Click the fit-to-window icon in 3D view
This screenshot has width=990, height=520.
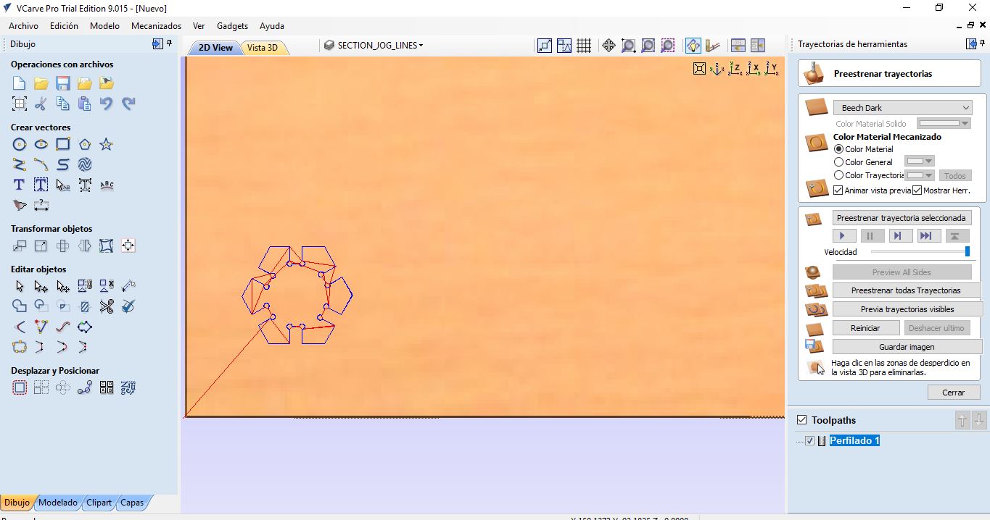699,69
